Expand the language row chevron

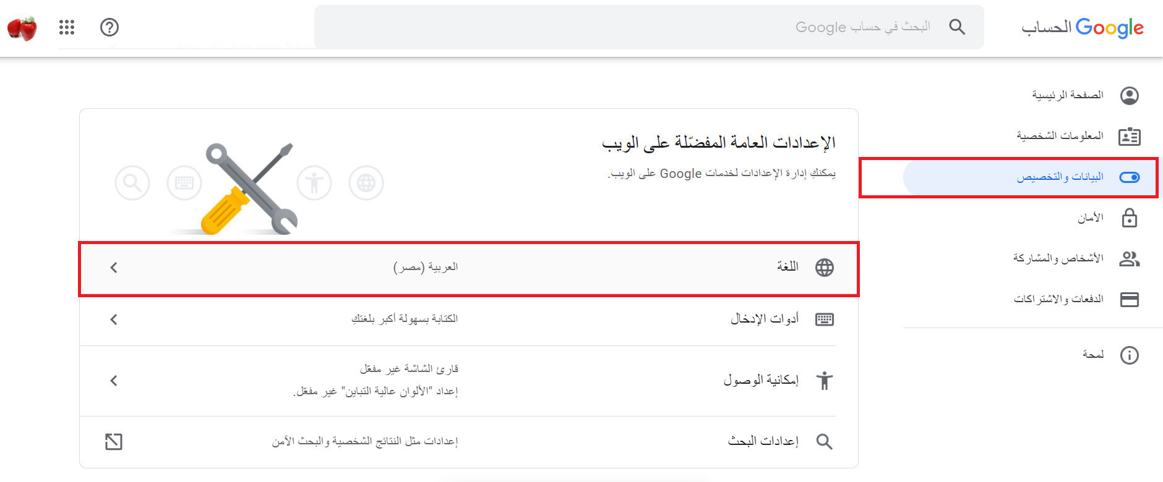[x=114, y=268]
